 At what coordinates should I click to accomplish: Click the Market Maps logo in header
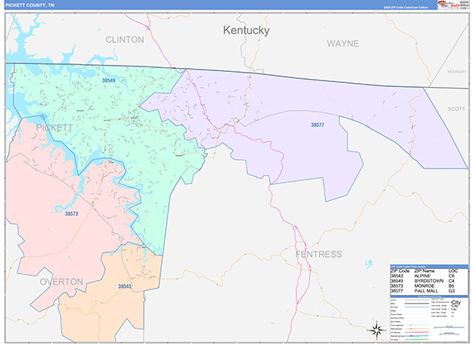(449, 5)
